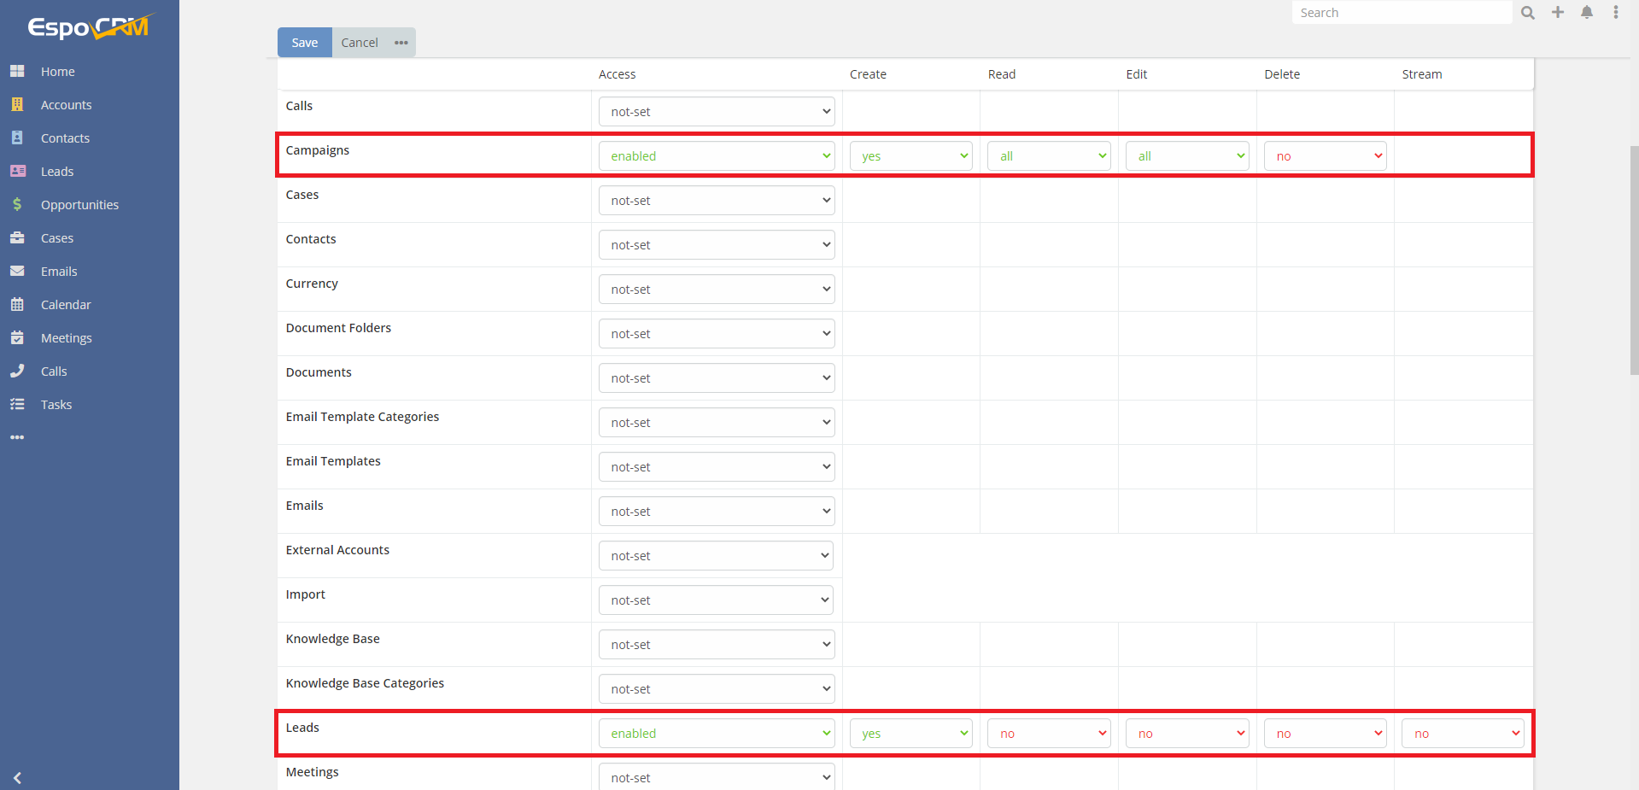Open Opportunities via the dollar icon

(x=18, y=204)
